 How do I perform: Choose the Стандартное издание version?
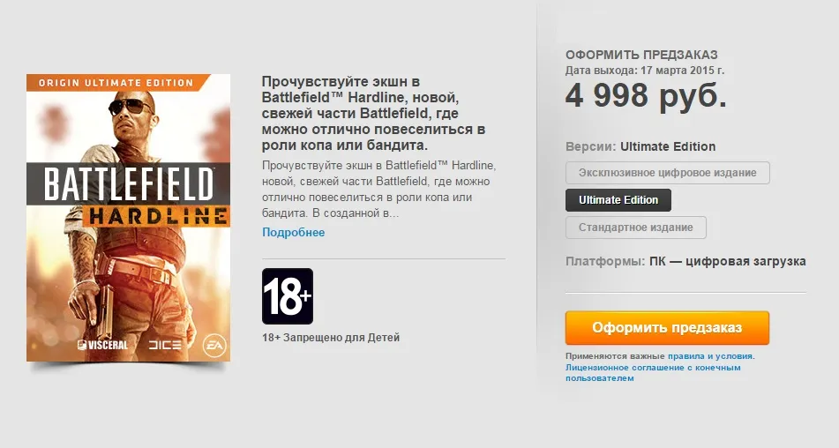click(x=636, y=228)
